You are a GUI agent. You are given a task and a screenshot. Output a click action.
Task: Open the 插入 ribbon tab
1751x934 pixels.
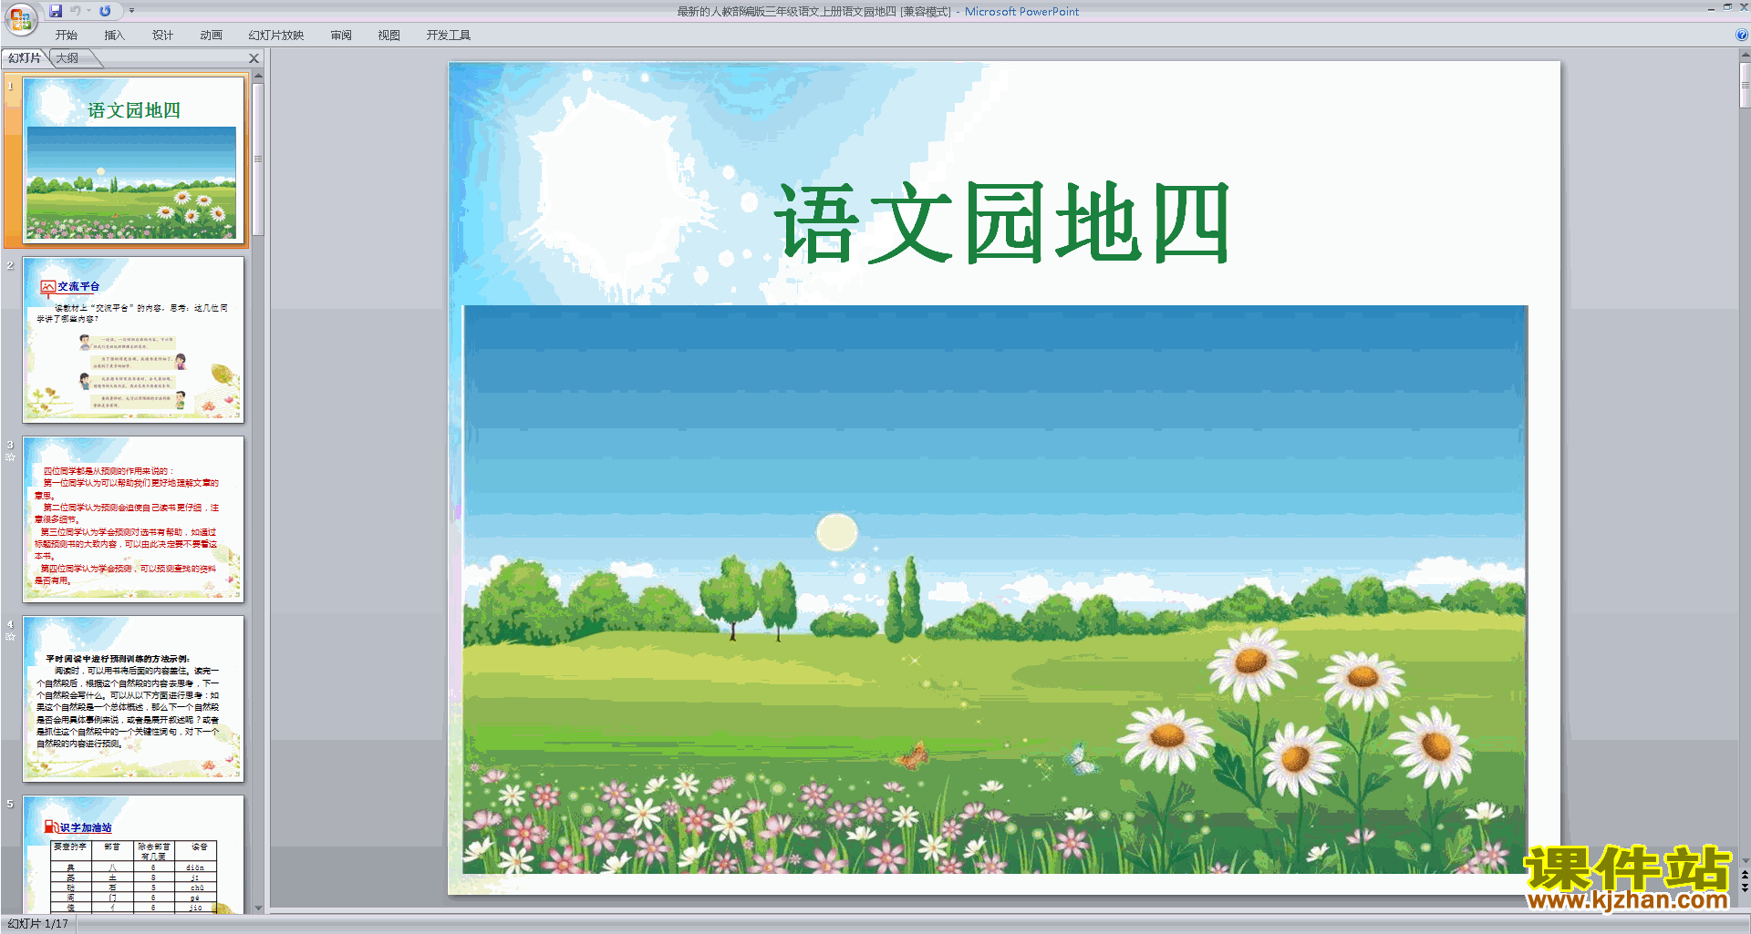[x=114, y=36]
